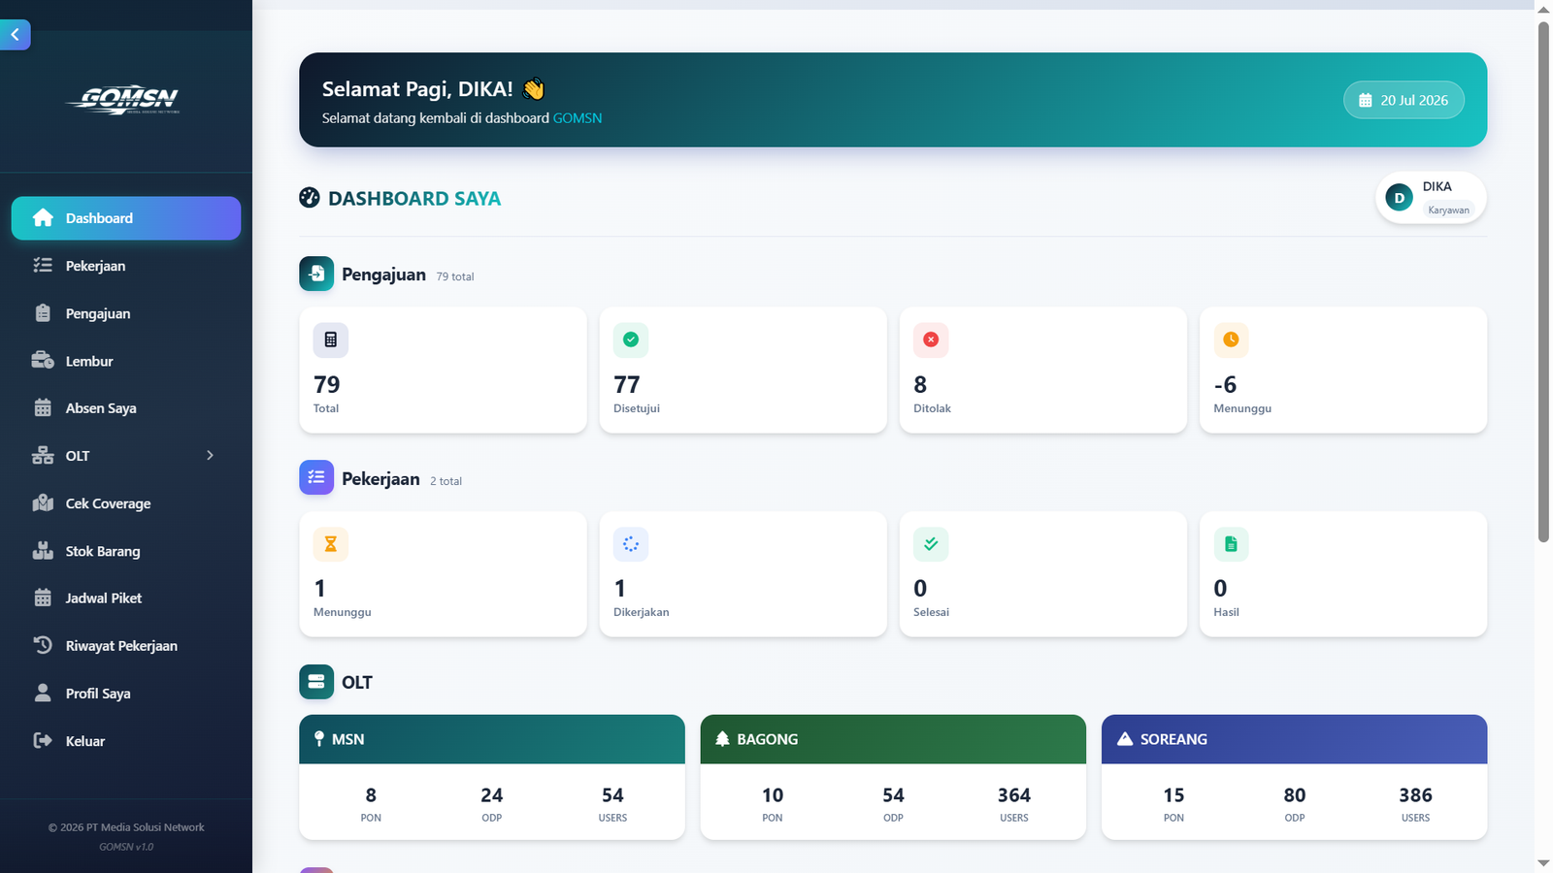This screenshot has width=1553, height=873.
Task: Click the '8' Ditolak value
Action: [x=920, y=384]
